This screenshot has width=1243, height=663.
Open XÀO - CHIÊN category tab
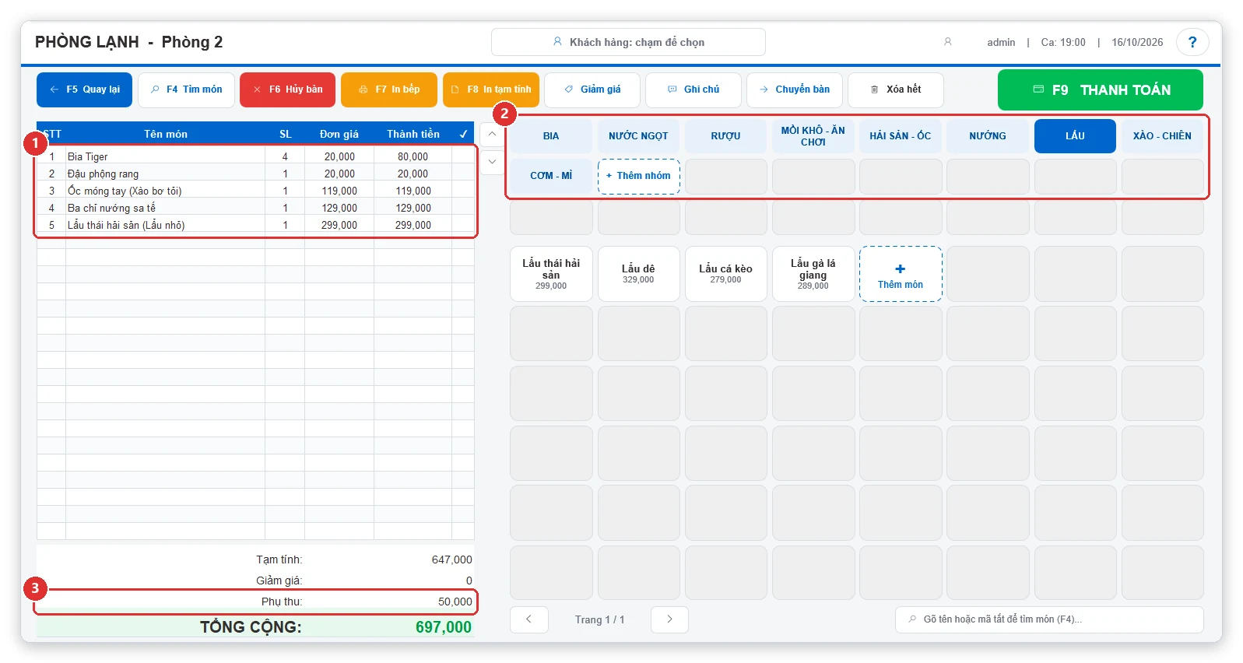tap(1162, 136)
